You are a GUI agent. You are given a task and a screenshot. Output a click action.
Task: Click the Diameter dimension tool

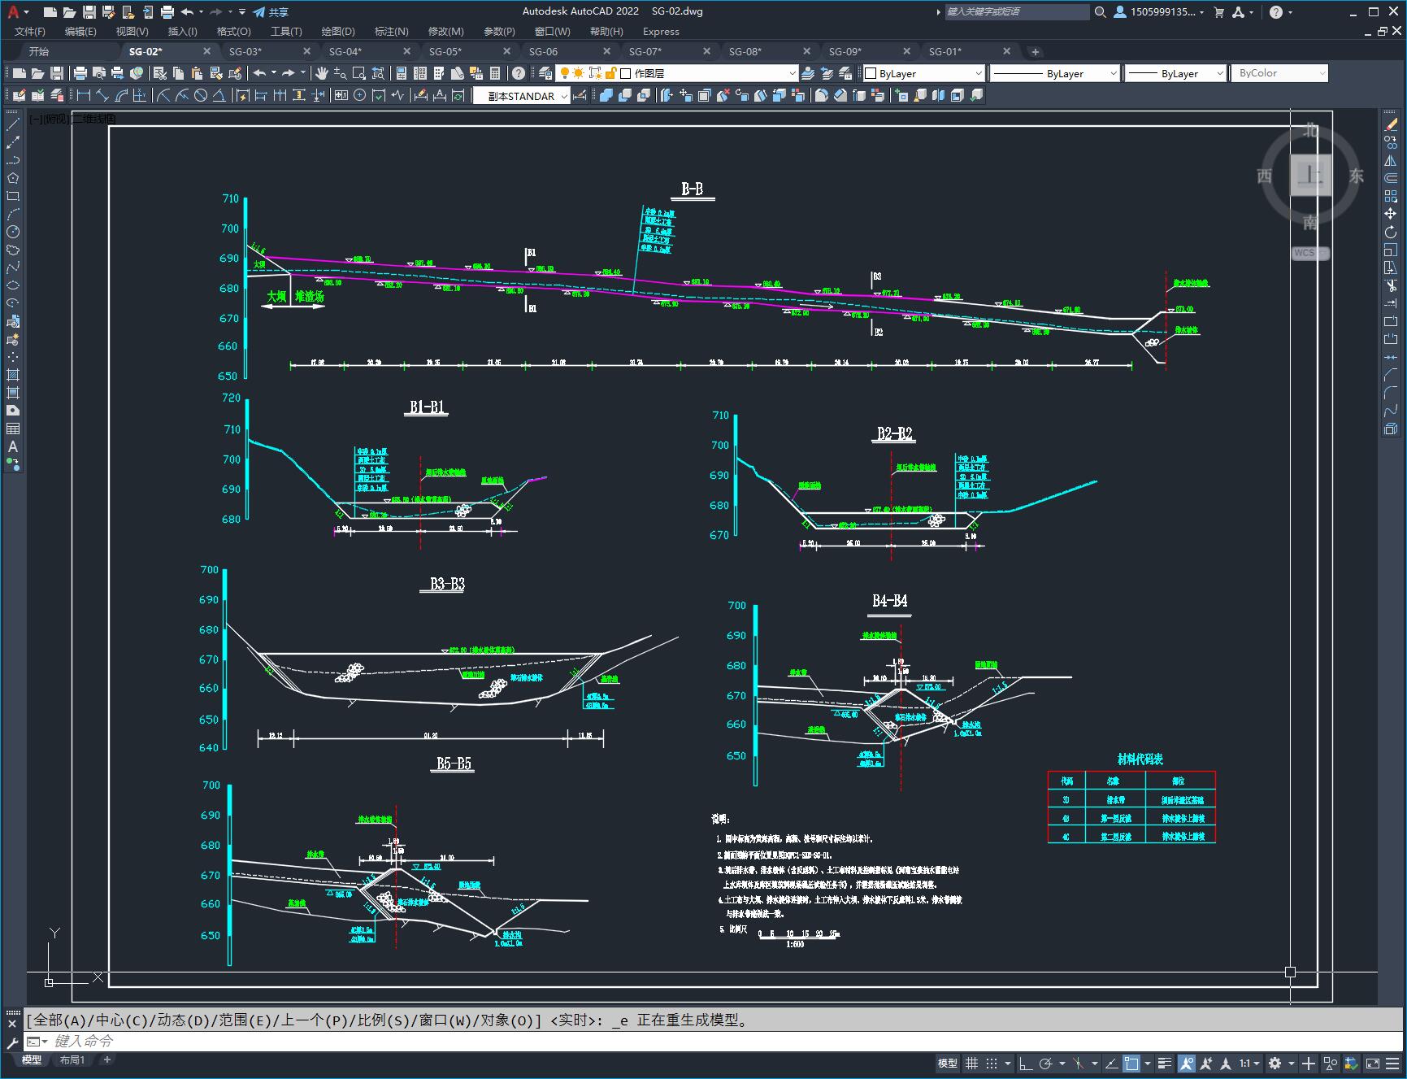(x=201, y=95)
